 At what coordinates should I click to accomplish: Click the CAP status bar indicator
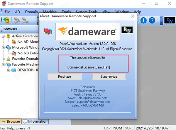[107, 128]
